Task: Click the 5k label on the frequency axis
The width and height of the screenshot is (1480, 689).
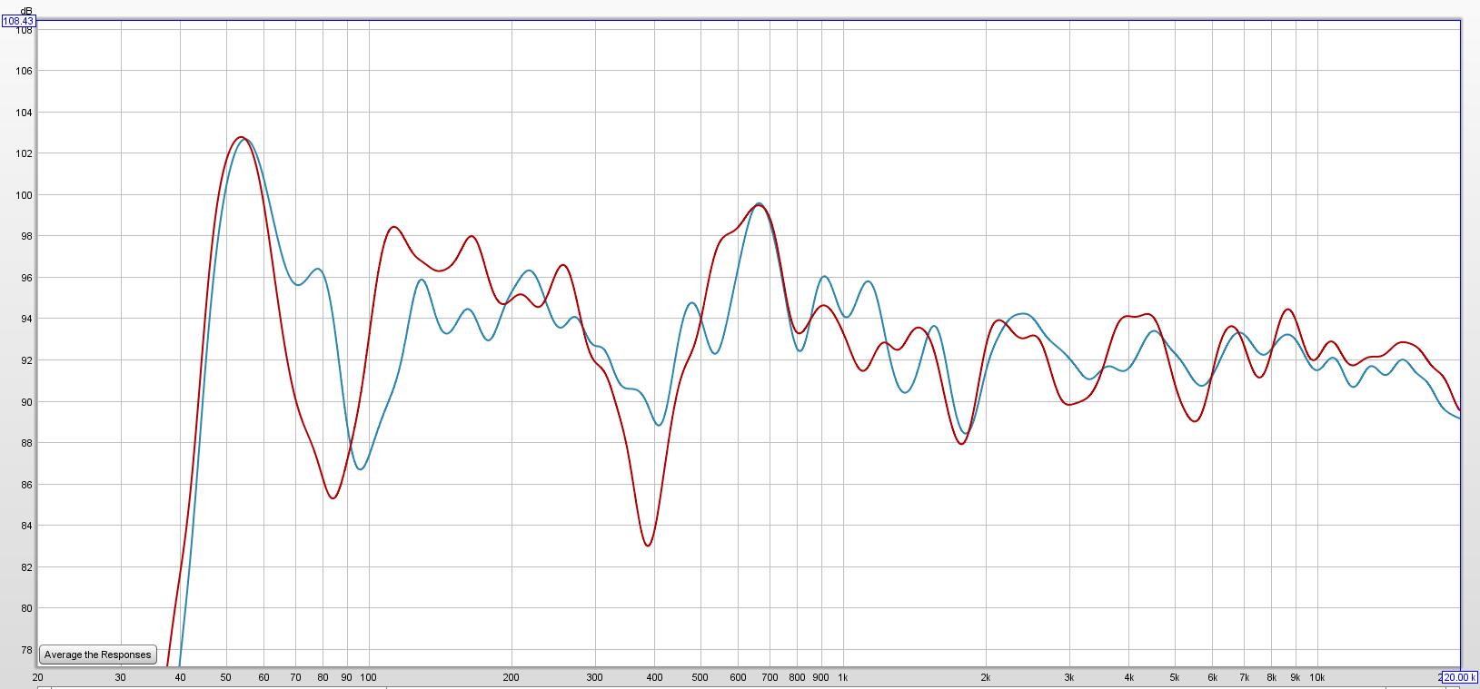Action: click(x=1175, y=677)
